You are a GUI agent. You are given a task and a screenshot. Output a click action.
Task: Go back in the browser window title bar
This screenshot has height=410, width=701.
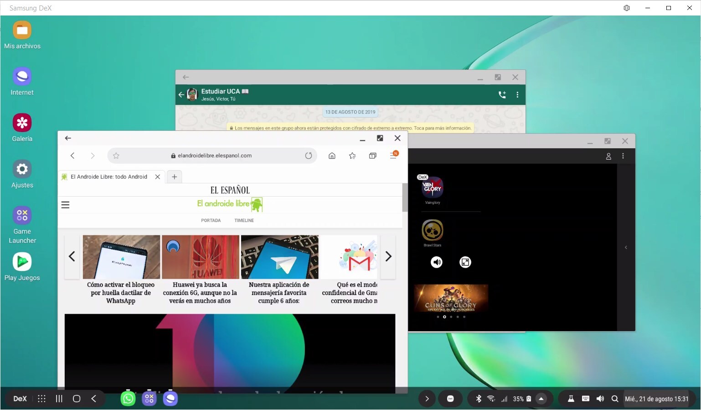coord(68,138)
